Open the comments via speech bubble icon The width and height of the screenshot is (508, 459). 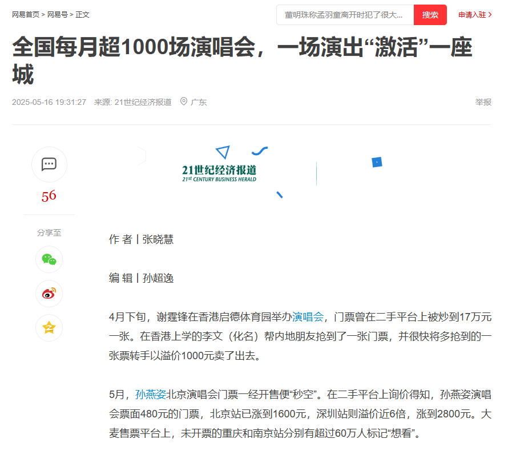pyautogui.click(x=49, y=164)
